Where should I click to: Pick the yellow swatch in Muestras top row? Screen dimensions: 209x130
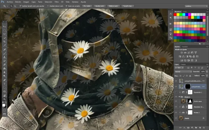click(178, 14)
